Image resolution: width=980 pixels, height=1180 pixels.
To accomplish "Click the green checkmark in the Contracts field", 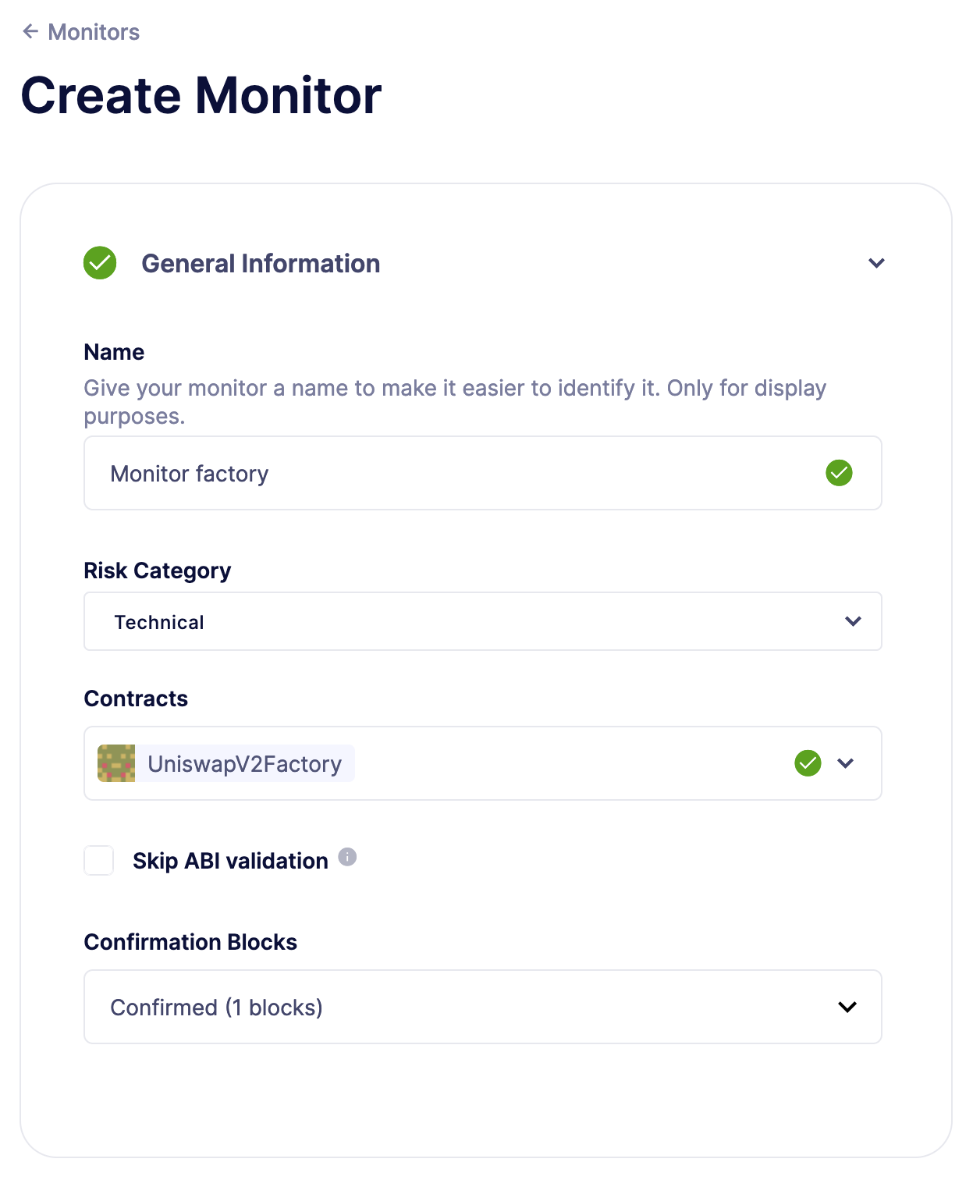I will pos(808,763).
